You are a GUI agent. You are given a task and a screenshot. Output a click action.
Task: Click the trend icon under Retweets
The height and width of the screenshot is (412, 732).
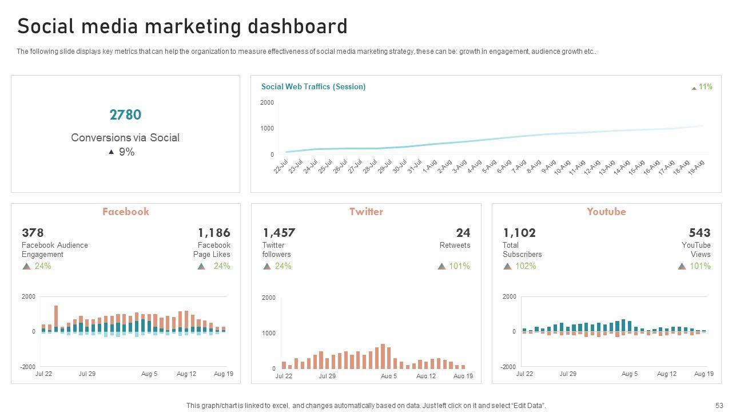click(x=441, y=266)
